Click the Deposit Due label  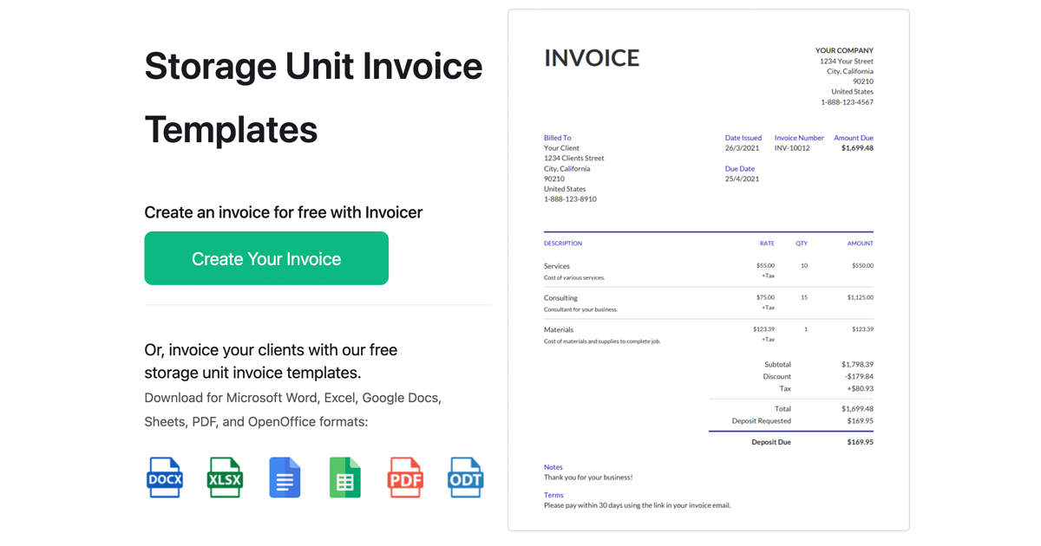(771, 442)
